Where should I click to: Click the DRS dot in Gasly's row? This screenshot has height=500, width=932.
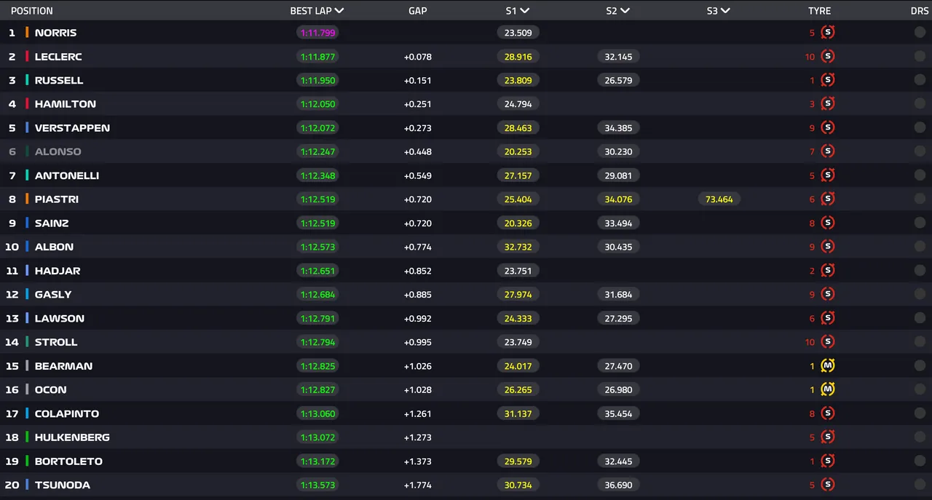(920, 294)
